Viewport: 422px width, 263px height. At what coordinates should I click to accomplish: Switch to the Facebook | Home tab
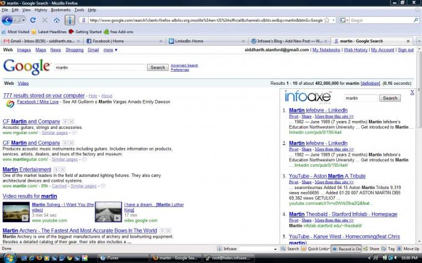click(124, 41)
